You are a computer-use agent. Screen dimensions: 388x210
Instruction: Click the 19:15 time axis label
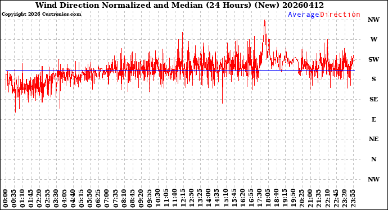[x=285, y=198]
